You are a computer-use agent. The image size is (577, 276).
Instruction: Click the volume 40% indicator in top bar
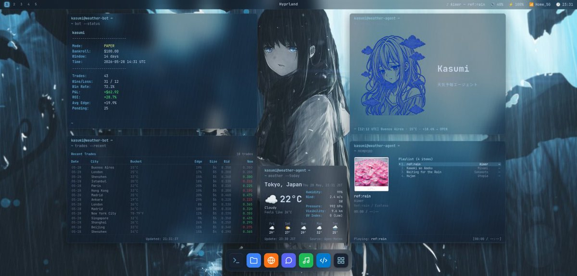pos(497,4)
